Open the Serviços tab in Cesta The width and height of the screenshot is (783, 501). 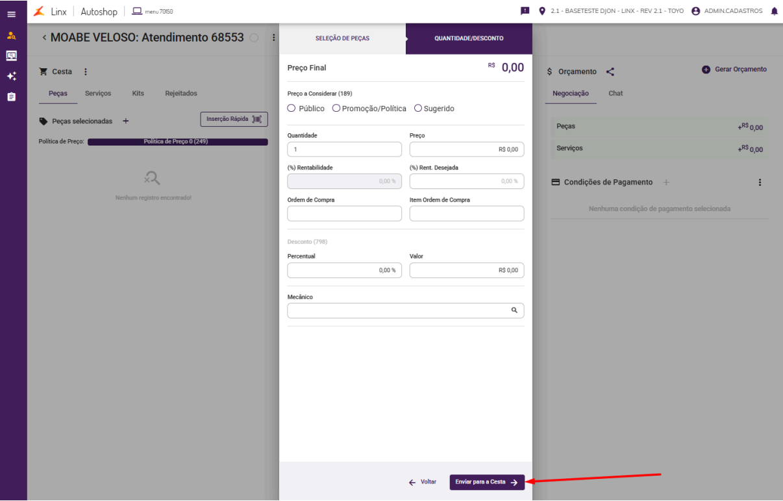click(98, 94)
